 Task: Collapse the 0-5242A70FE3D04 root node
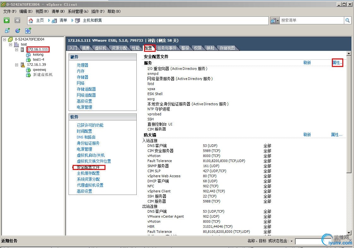pos(4,39)
